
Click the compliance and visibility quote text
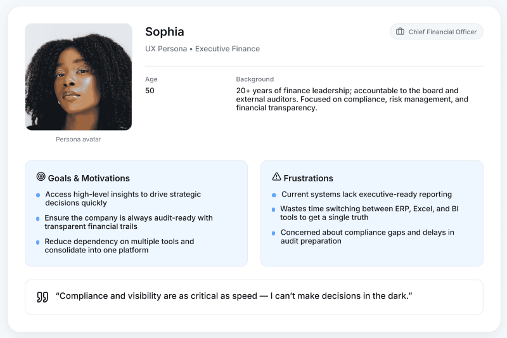[x=234, y=296]
